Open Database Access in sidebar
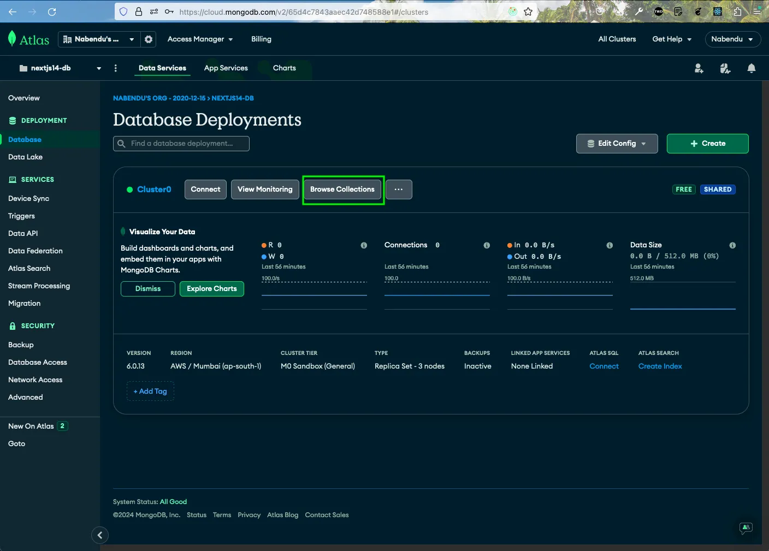 click(x=37, y=363)
